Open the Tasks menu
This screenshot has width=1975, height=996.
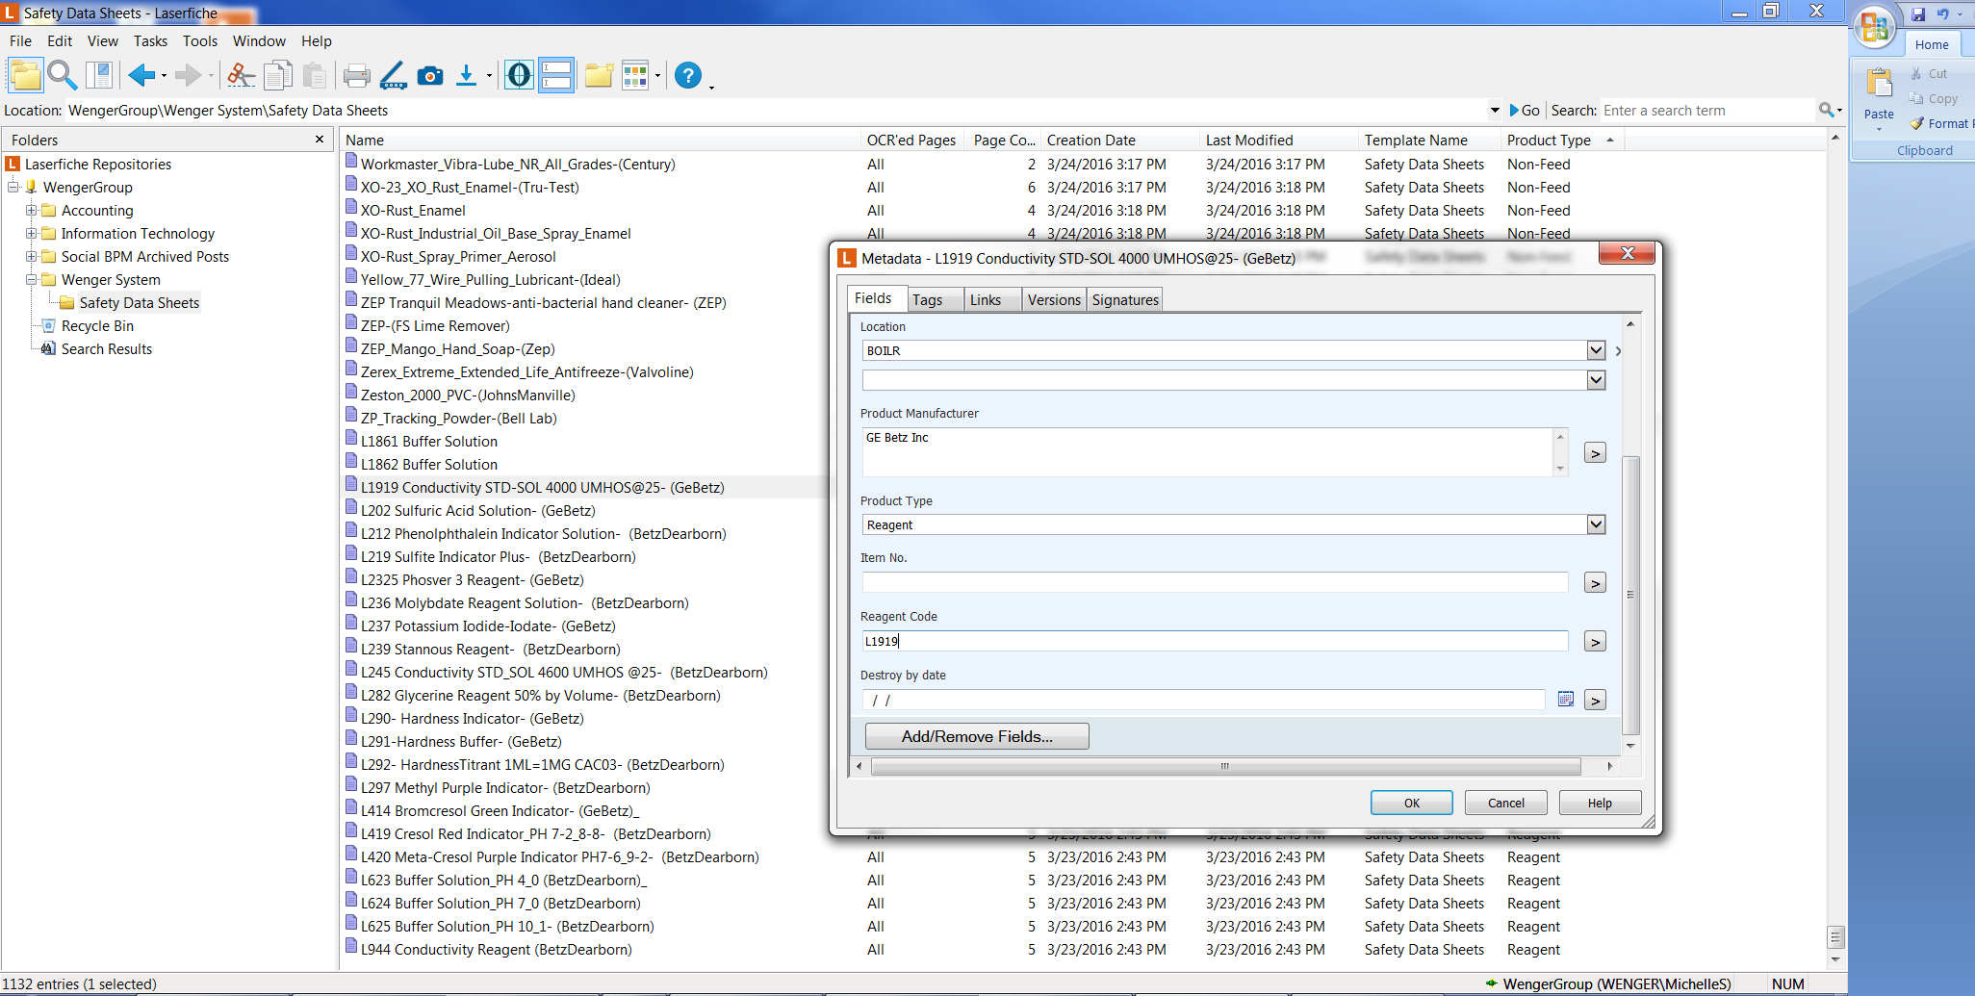(x=150, y=41)
